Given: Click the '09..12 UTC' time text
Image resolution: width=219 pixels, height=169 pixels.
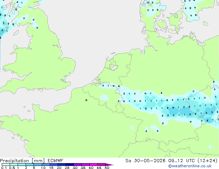Looking at the screenshot, I should point(181,161).
